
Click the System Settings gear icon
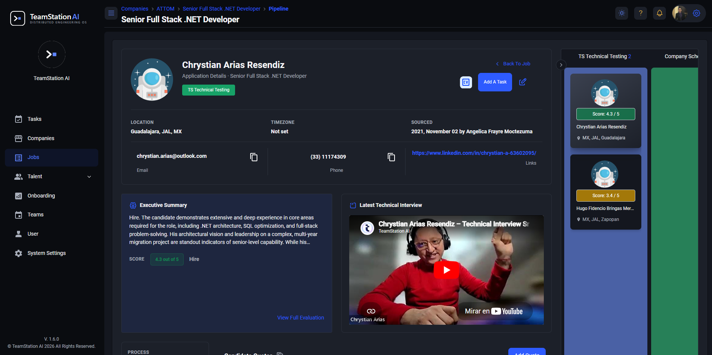(19, 253)
